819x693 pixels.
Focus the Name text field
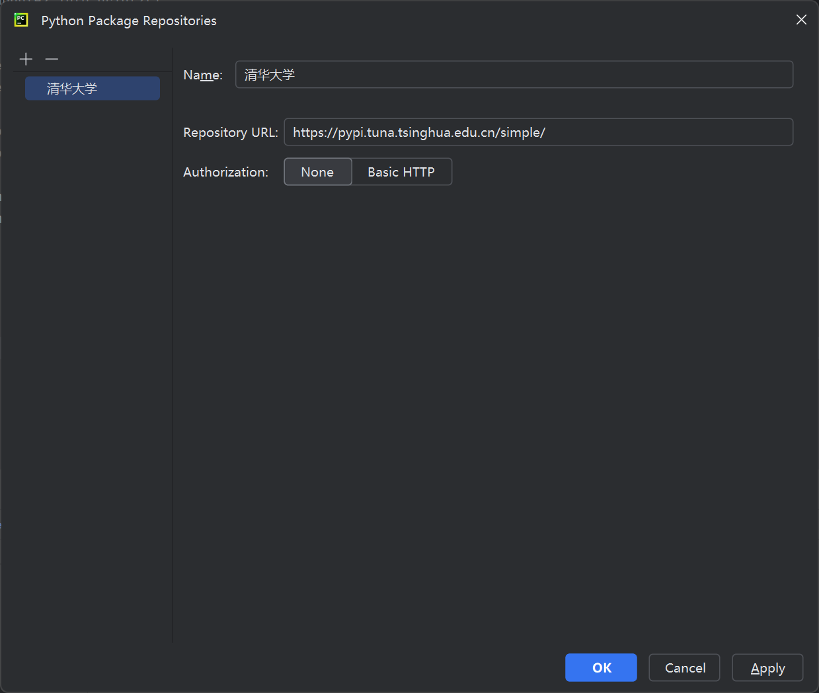point(514,75)
